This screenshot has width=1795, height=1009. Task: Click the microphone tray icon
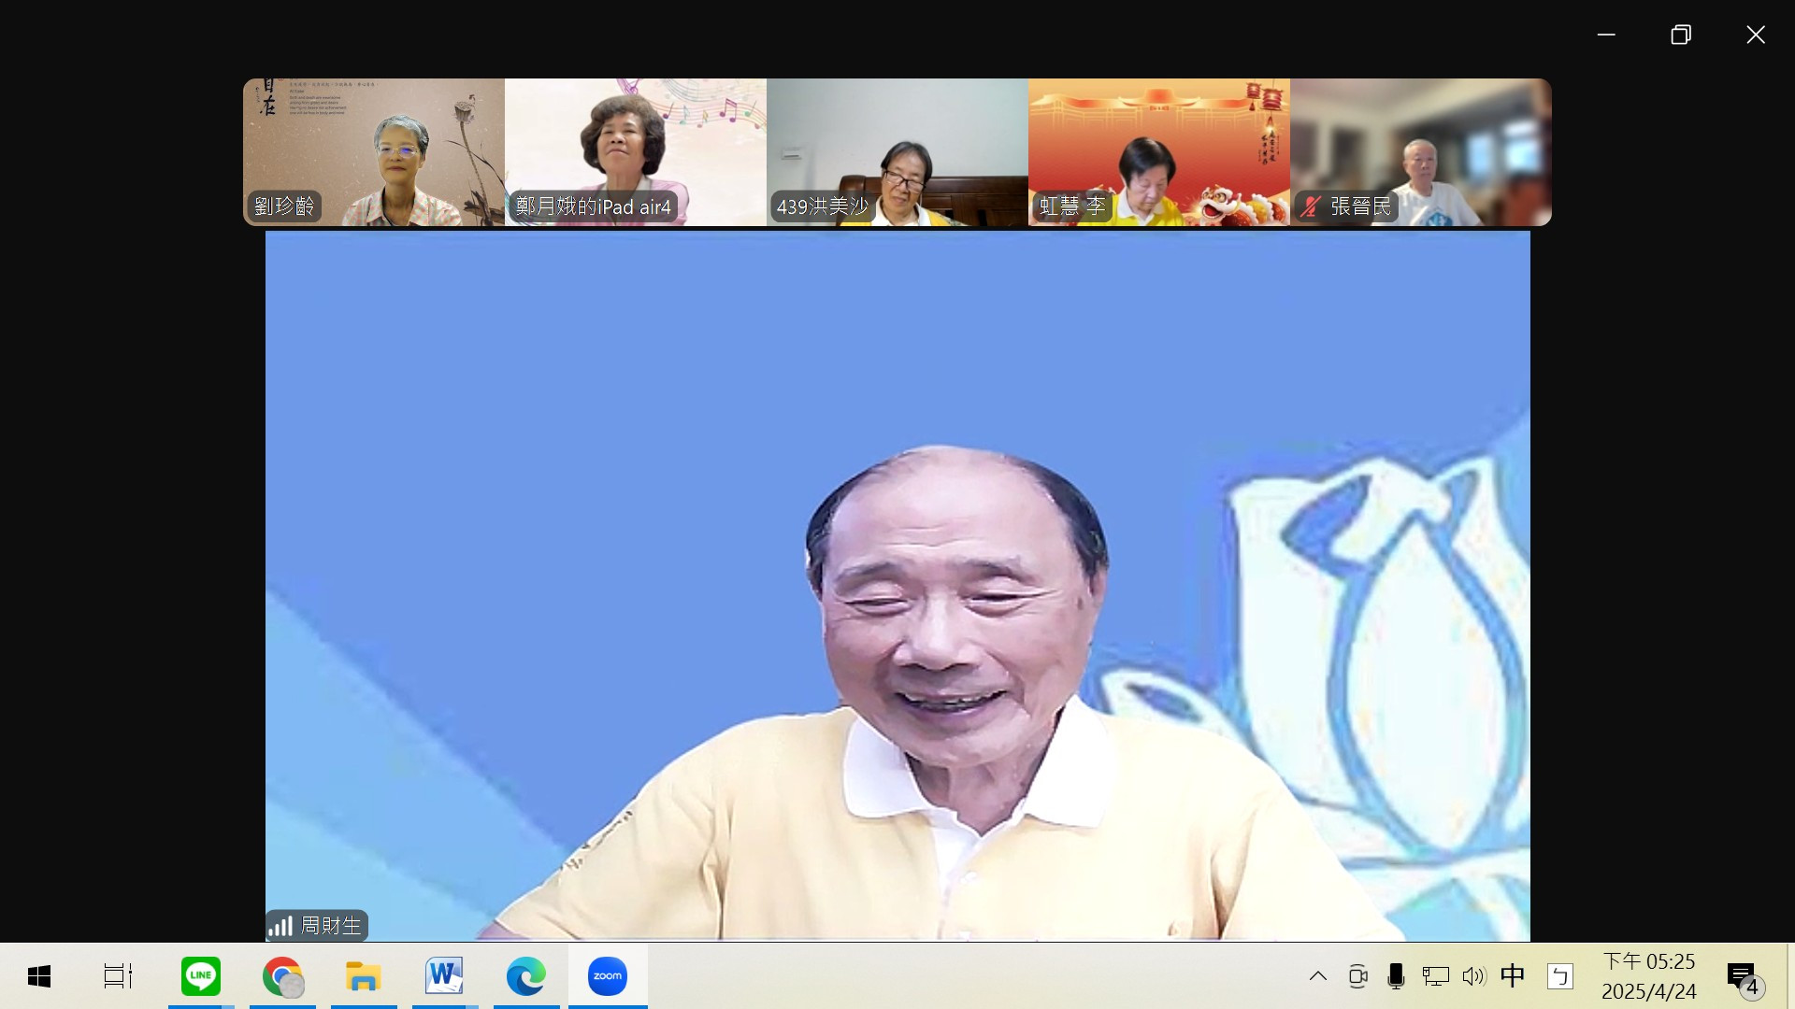coord(1396,976)
